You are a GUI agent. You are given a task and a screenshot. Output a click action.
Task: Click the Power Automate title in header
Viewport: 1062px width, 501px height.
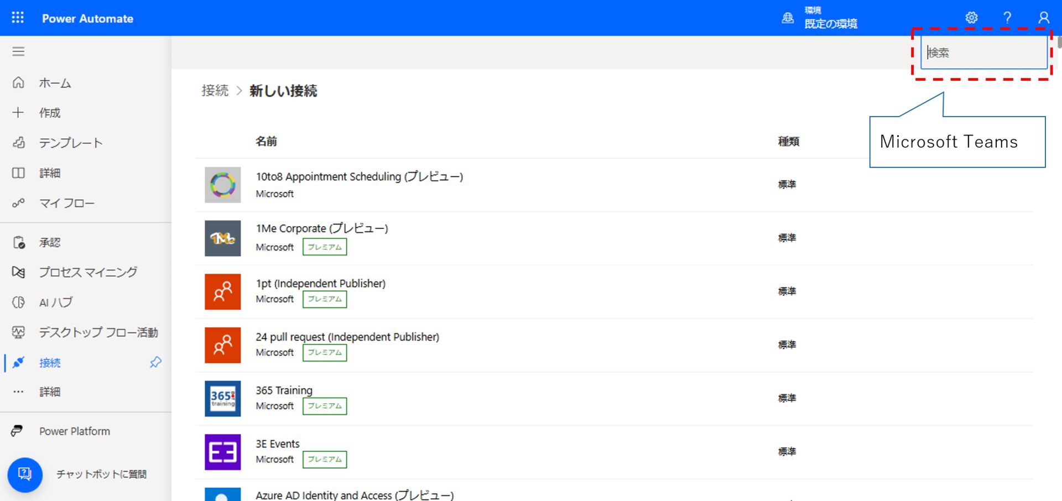tap(87, 18)
